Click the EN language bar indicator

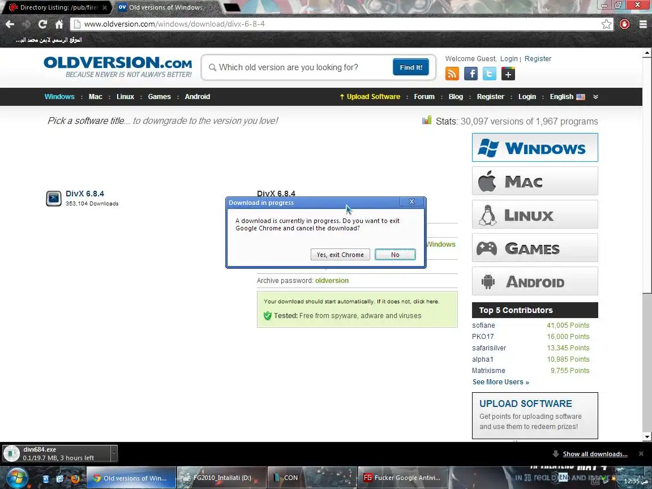pyautogui.click(x=563, y=477)
